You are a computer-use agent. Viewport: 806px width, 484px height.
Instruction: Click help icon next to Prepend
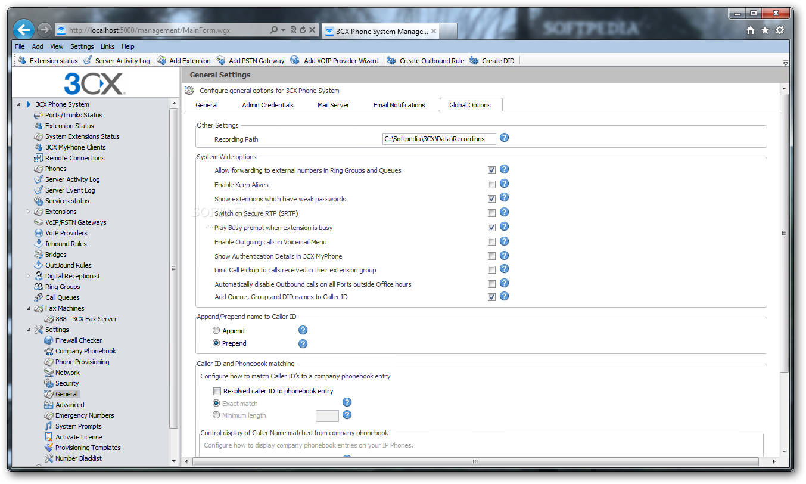click(303, 344)
